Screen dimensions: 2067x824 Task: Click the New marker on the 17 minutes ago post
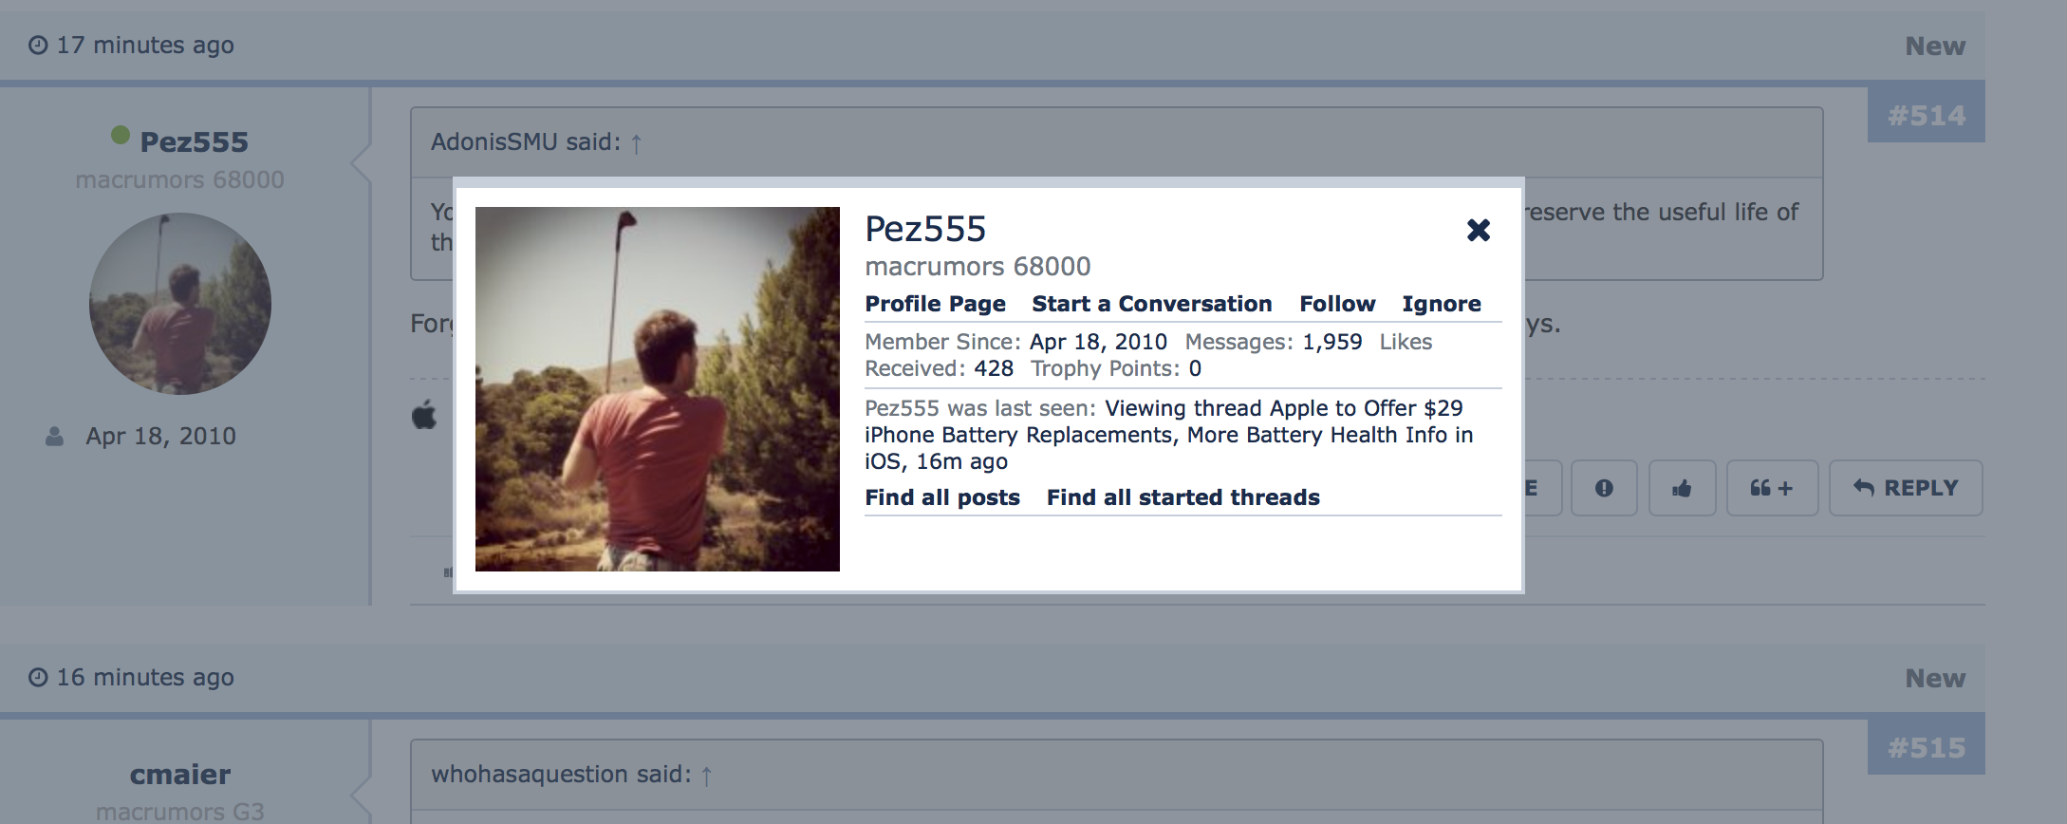click(1935, 46)
